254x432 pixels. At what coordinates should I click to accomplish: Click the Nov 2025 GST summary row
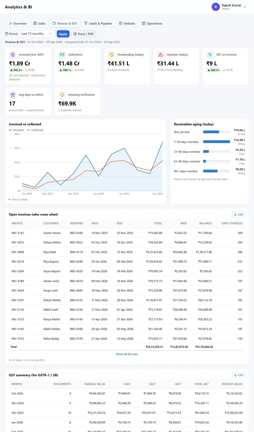coord(127,403)
